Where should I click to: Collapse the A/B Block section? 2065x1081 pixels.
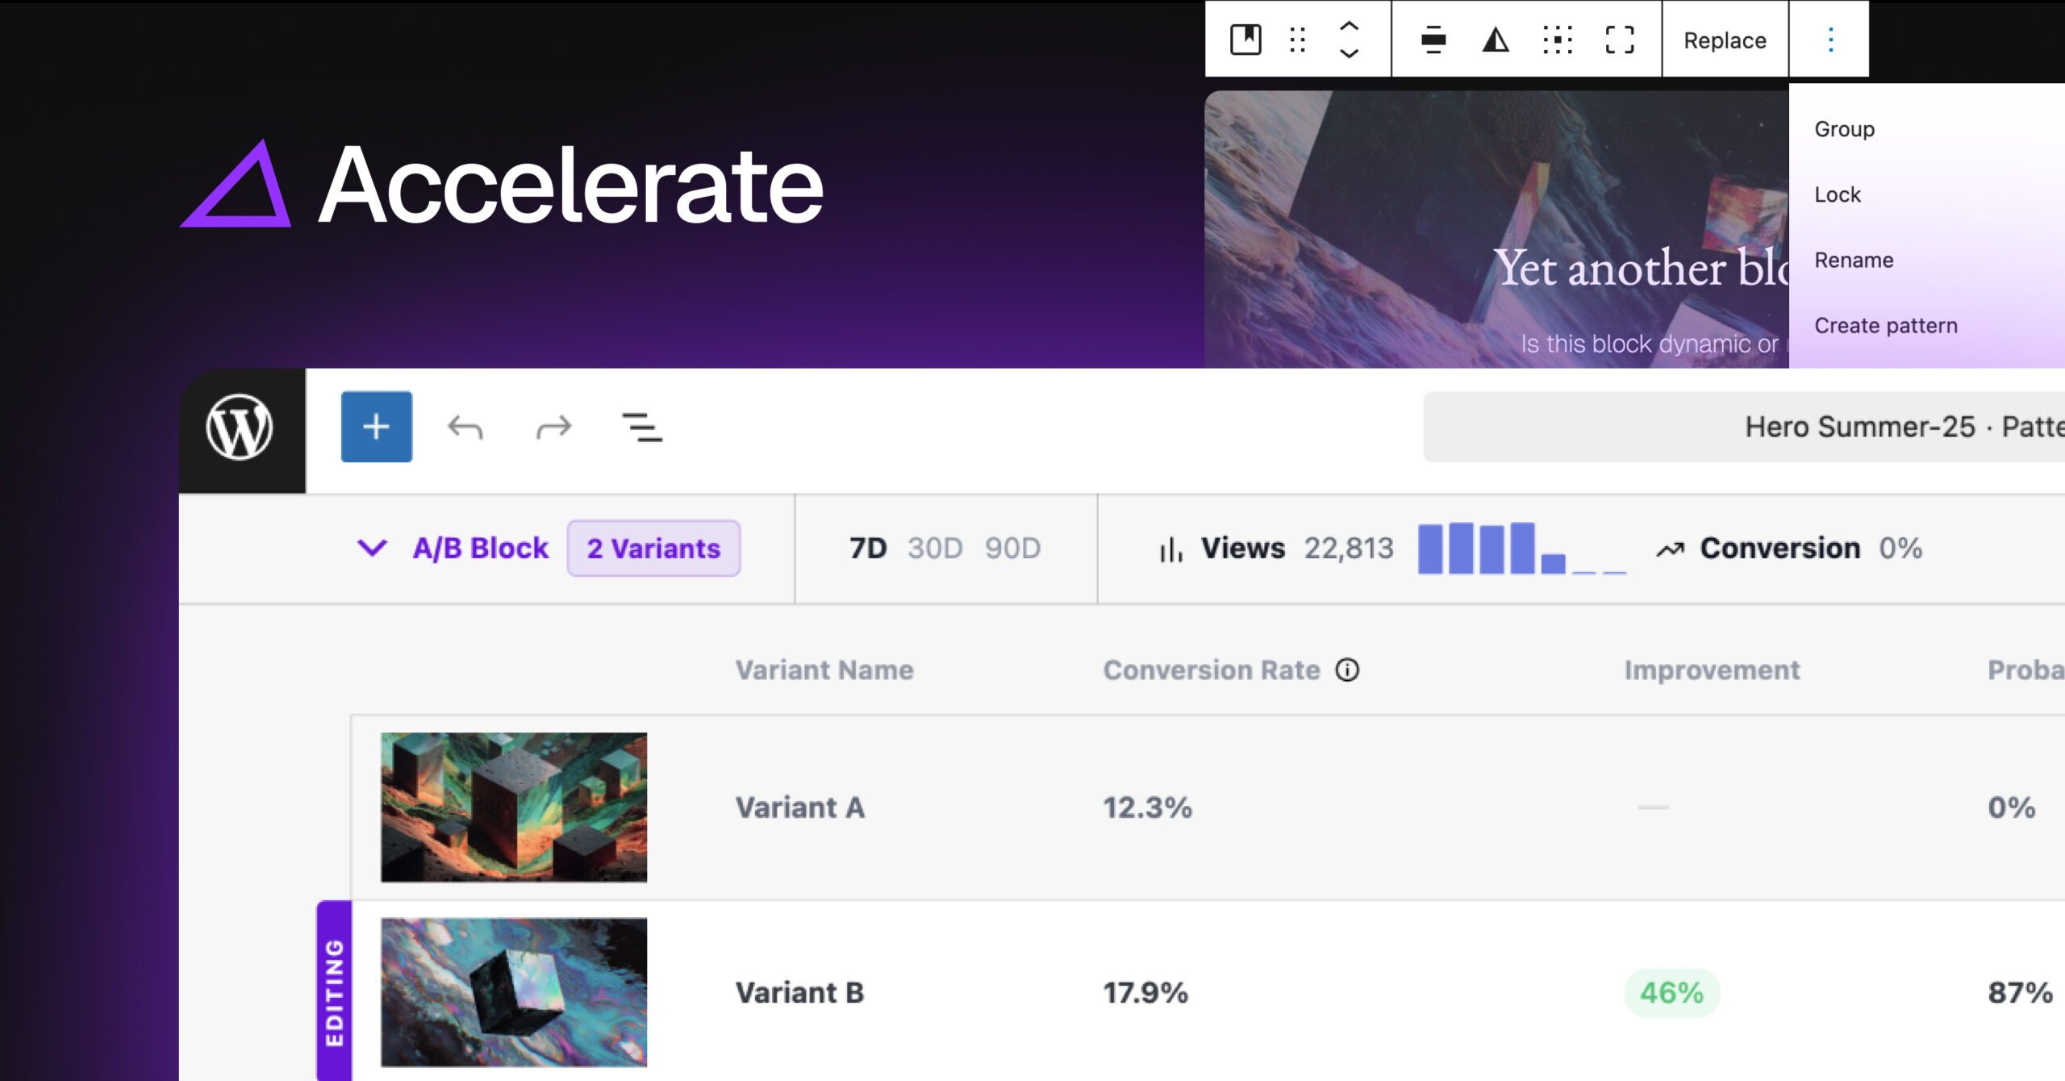(x=372, y=548)
